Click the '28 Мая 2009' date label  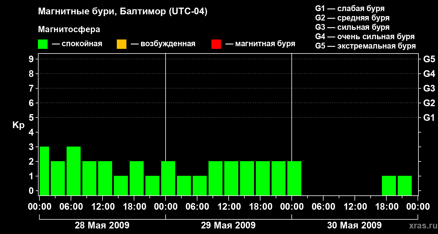pyautogui.click(x=102, y=225)
